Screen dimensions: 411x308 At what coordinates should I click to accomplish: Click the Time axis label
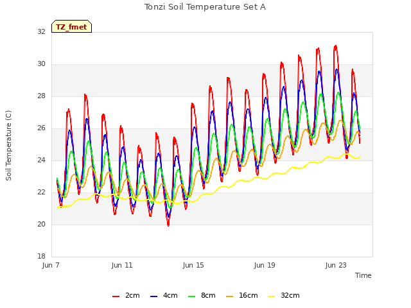[363, 275]
